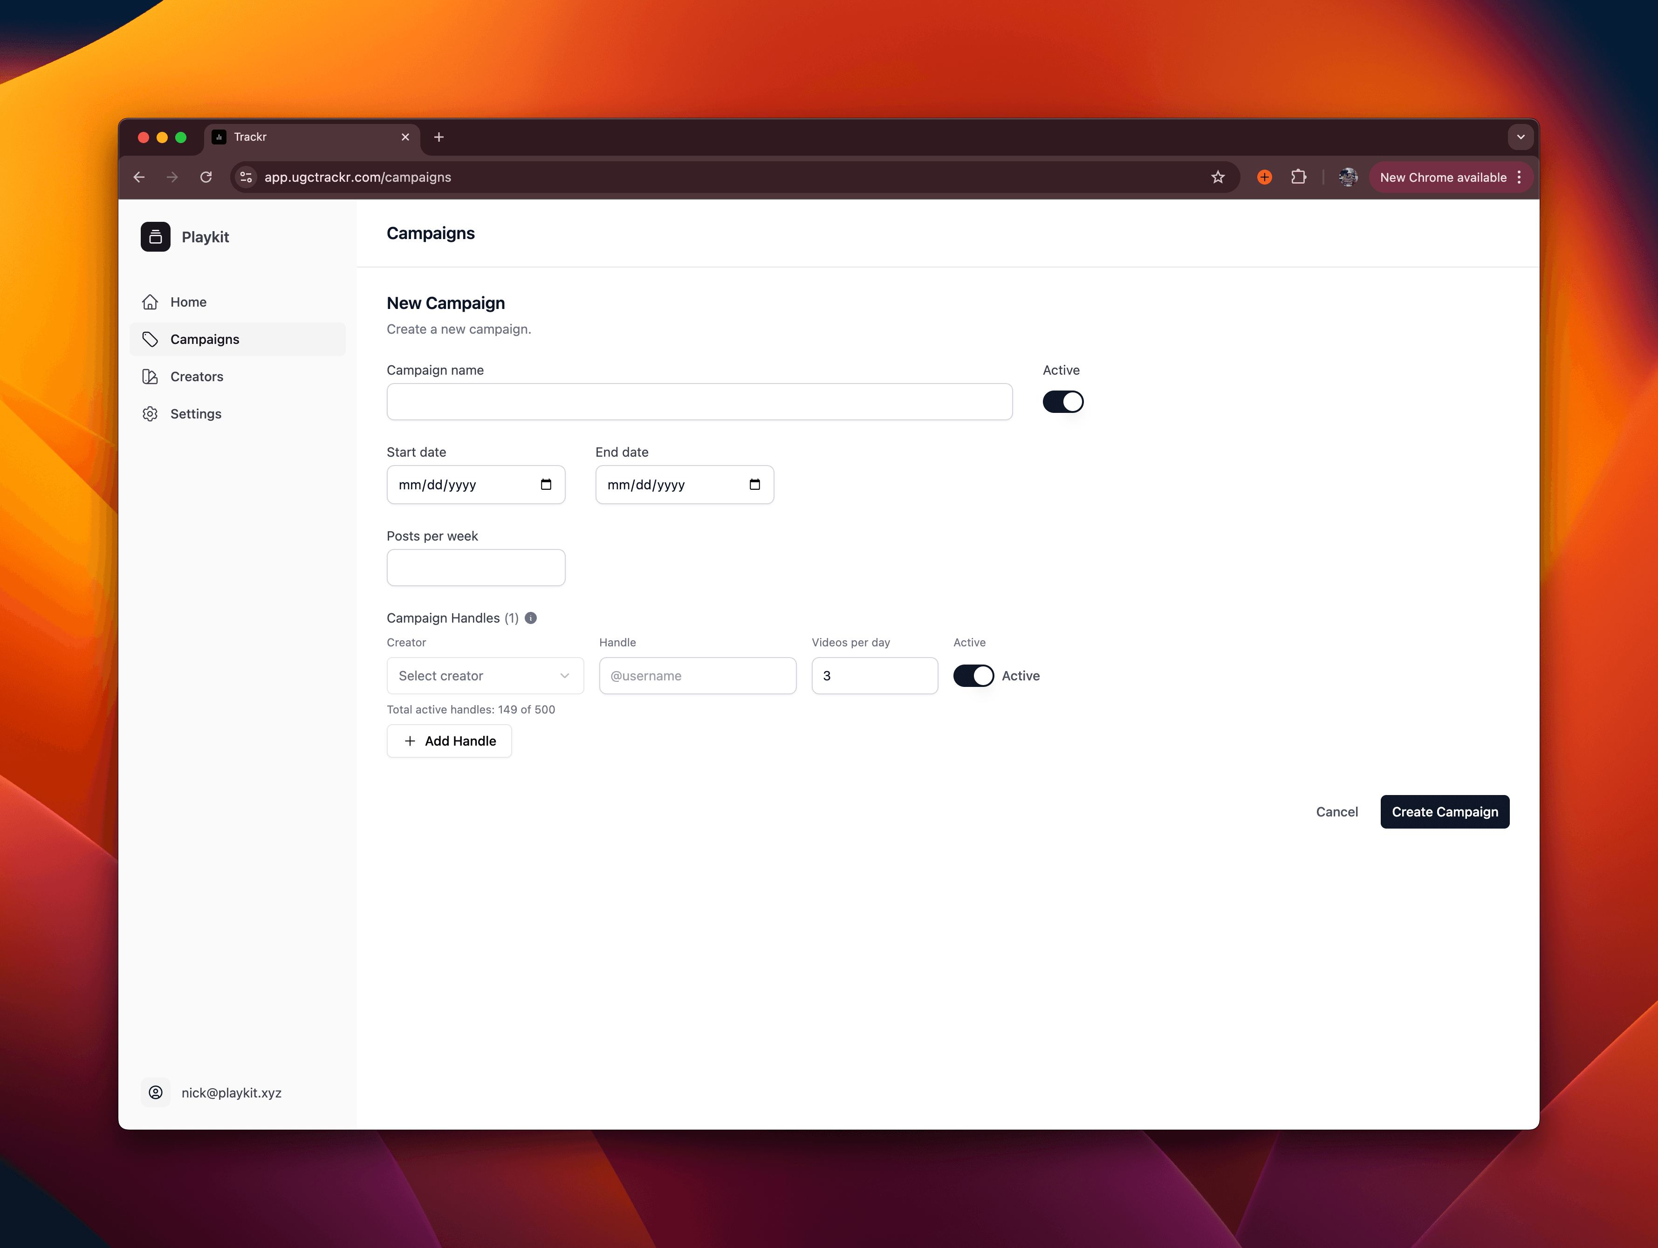Disable the handle Active toggle
Image resolution: width=1658 pixels, height=1248 pixels.
tap(973, 676)
